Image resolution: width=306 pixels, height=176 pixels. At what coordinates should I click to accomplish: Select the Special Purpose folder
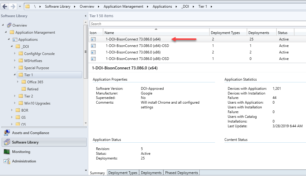[34, 68]
